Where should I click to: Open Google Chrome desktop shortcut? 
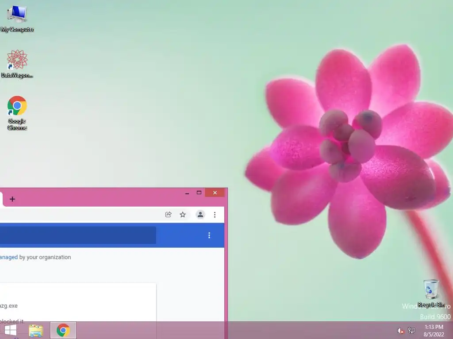click(x=17, y=113)
